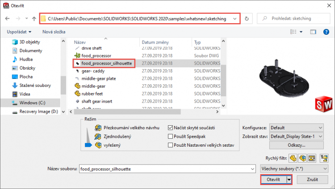This screenshot has height=189, width=335.
Task: Filter top-level assemblies icon
Action: point(324,158)
